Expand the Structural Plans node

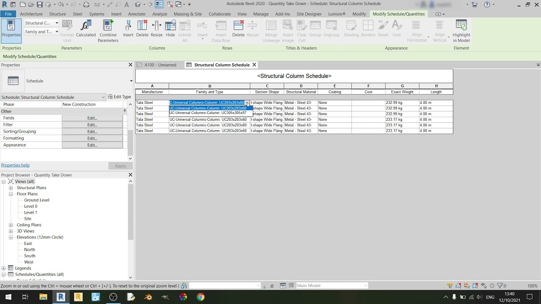(x=11, y=188)
